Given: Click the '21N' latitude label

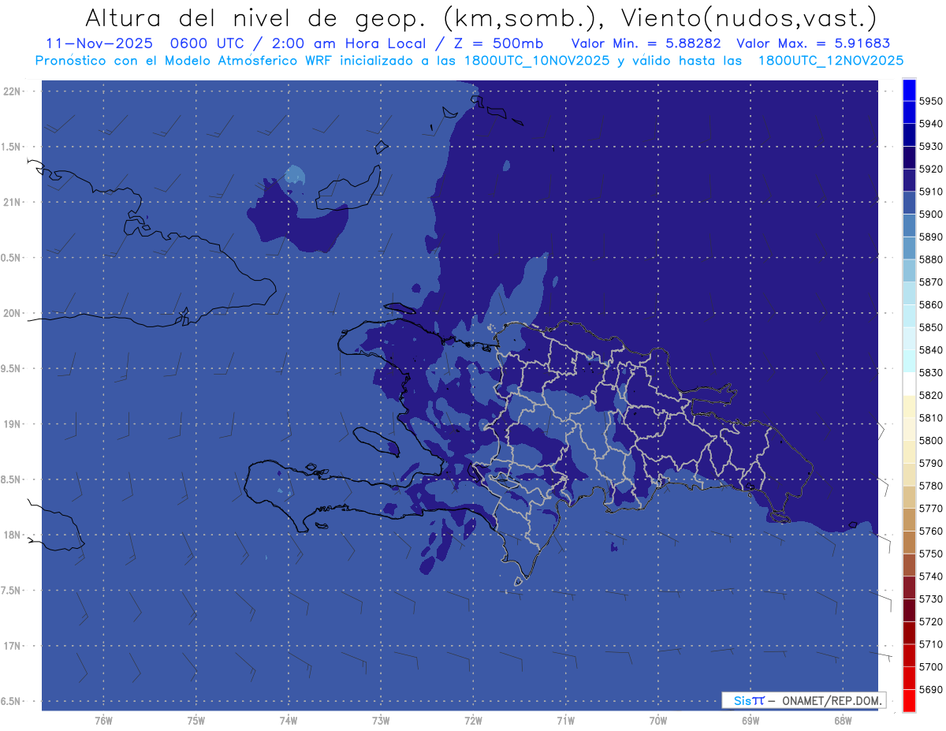Looking at the screenshot, I should [x=12, y=202].
